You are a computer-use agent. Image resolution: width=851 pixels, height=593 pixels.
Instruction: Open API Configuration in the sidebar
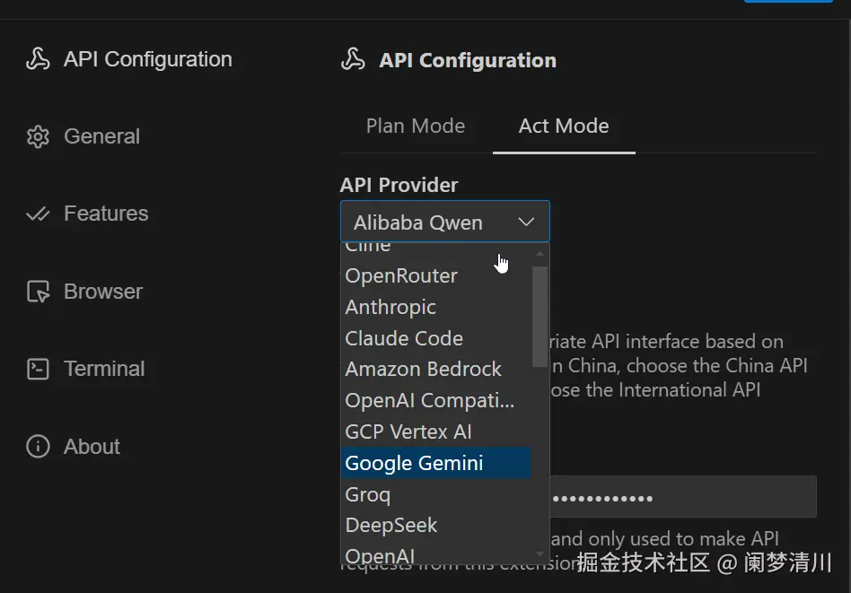129,59
